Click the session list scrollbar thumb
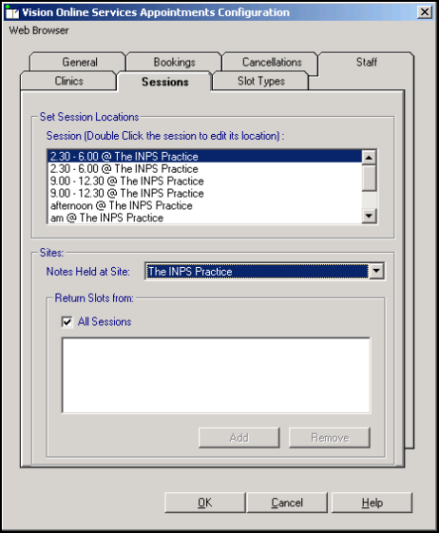The height and width of the screenshot is (533, 439). pyautogui.click(x=369, y=178)
